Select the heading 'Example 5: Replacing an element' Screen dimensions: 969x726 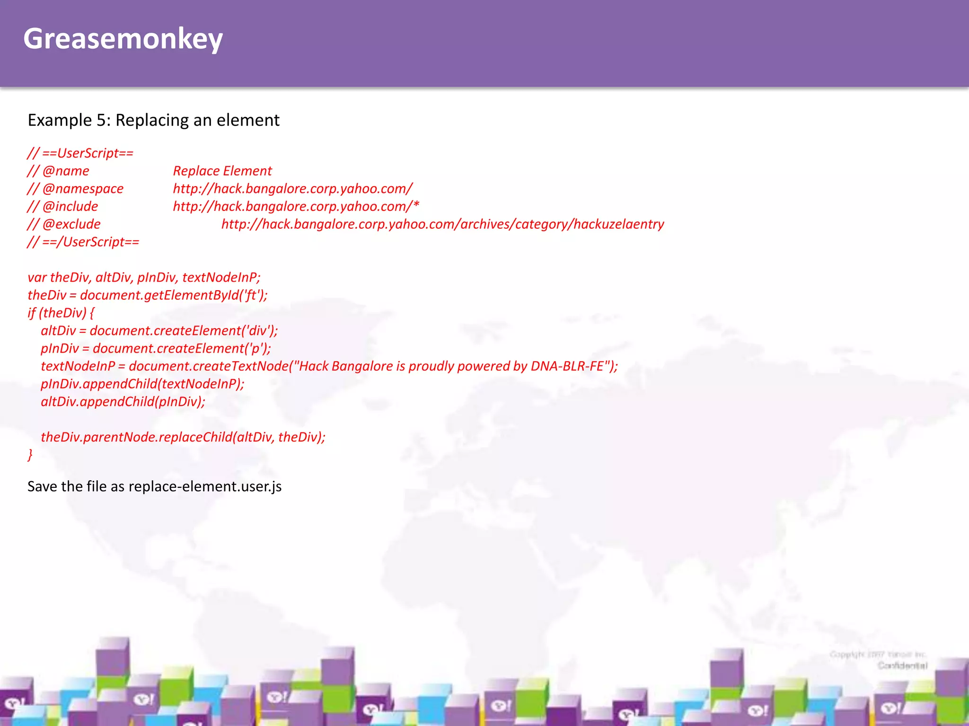(154, 120)
